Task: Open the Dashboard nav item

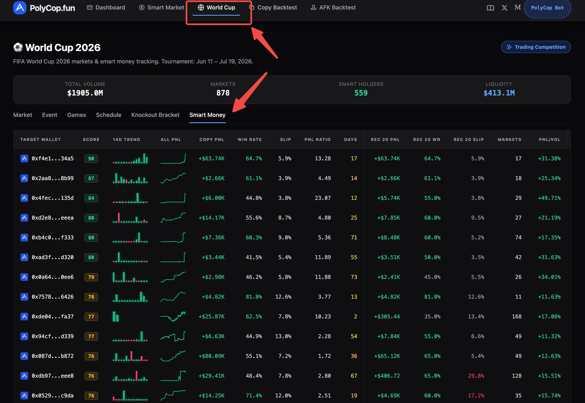Action: tap(106, 8)
